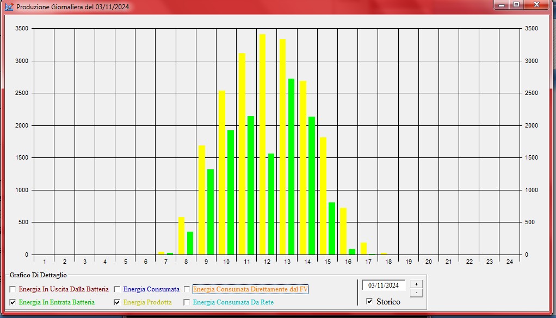Image resolution: width=556 pixels, height=318 pixels.
Task: Click the green bar at hour 15
Action: tap(332, 228)
